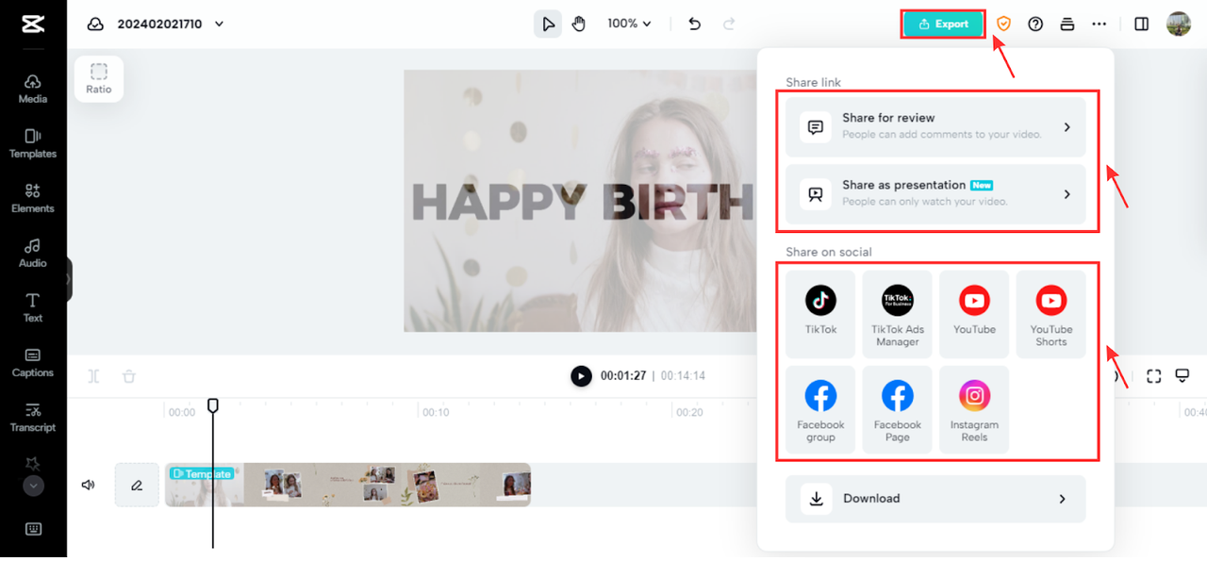The height and width of the screenshot is (561, 1207).
Task: Share to TikTok
Action: (820, 314)
